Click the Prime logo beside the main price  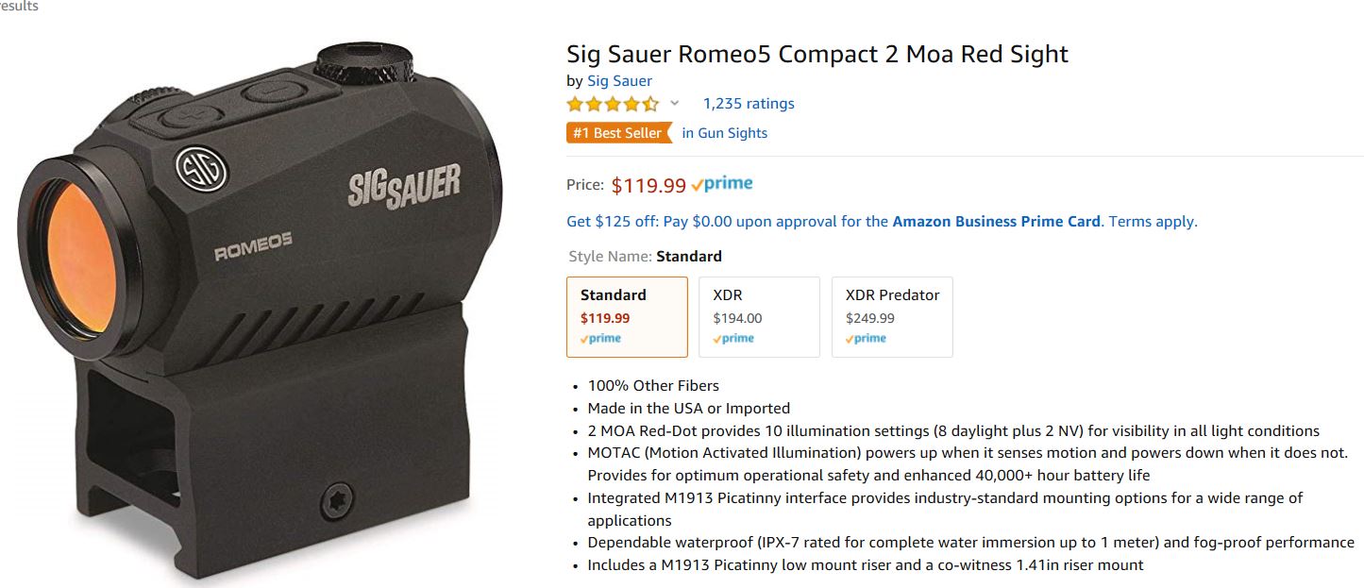pyautogui.click(x=722, y=185)
